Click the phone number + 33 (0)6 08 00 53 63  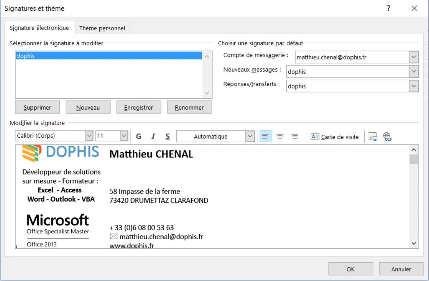coord(141,227)
